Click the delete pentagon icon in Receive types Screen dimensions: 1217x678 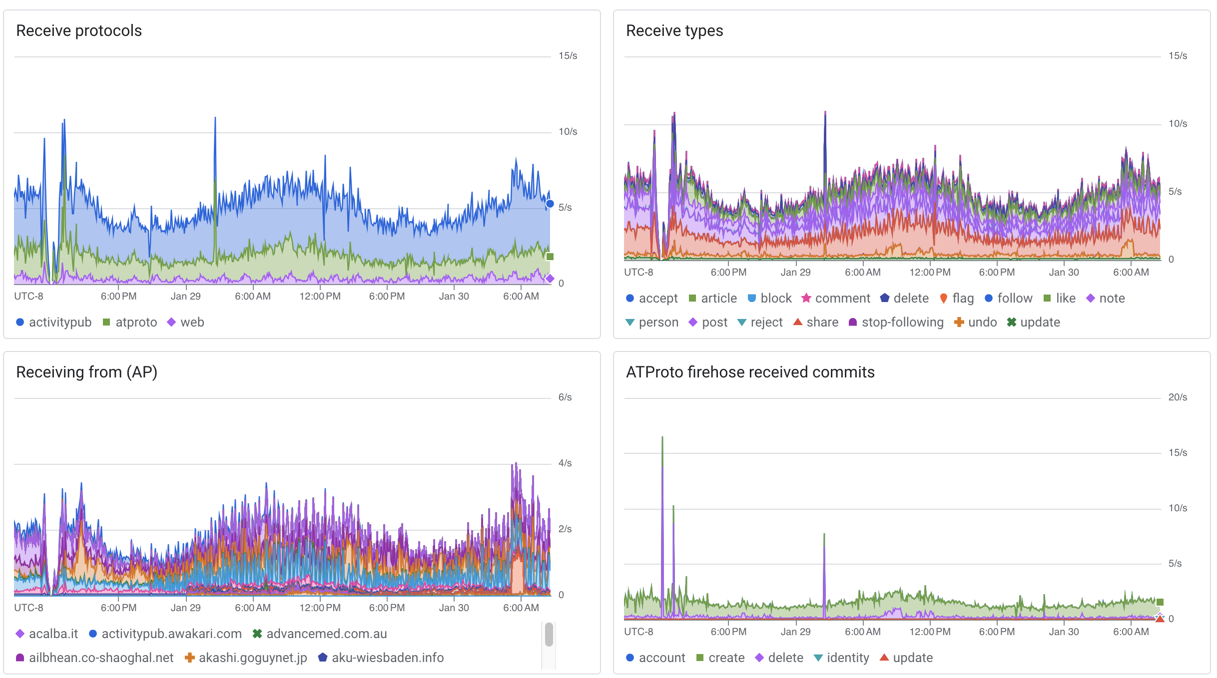click(885, 299)
